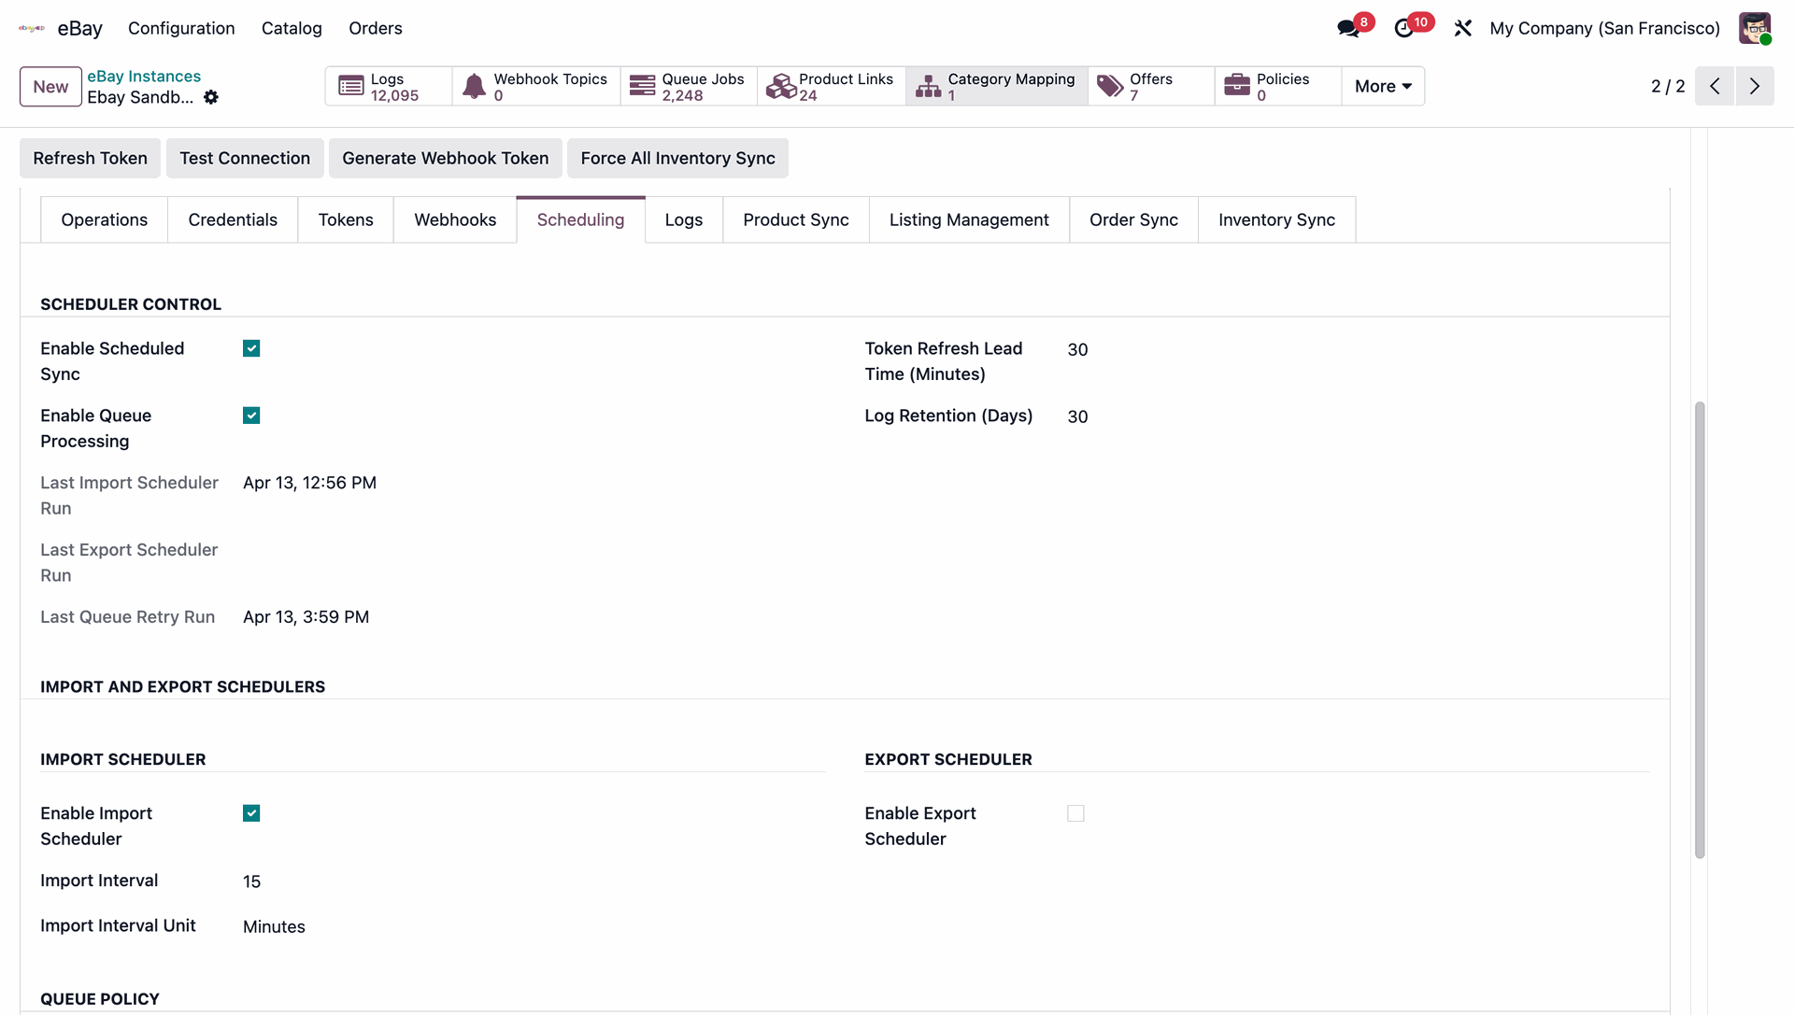Click the Last Import Scheduler Run date
The width and height of the screenshot is (1794, 1015).
pos(309,483)
